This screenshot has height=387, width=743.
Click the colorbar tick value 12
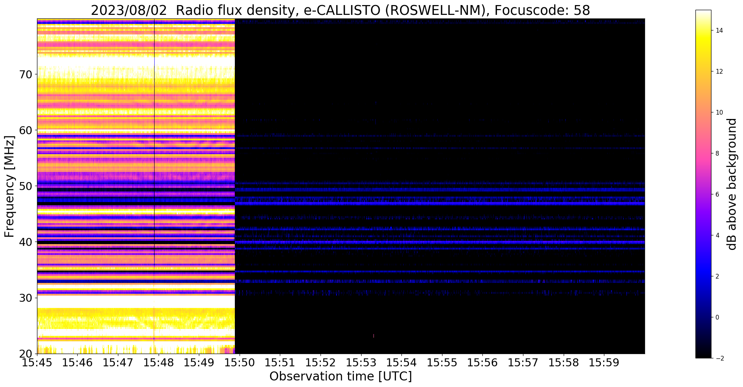[719, 71]
